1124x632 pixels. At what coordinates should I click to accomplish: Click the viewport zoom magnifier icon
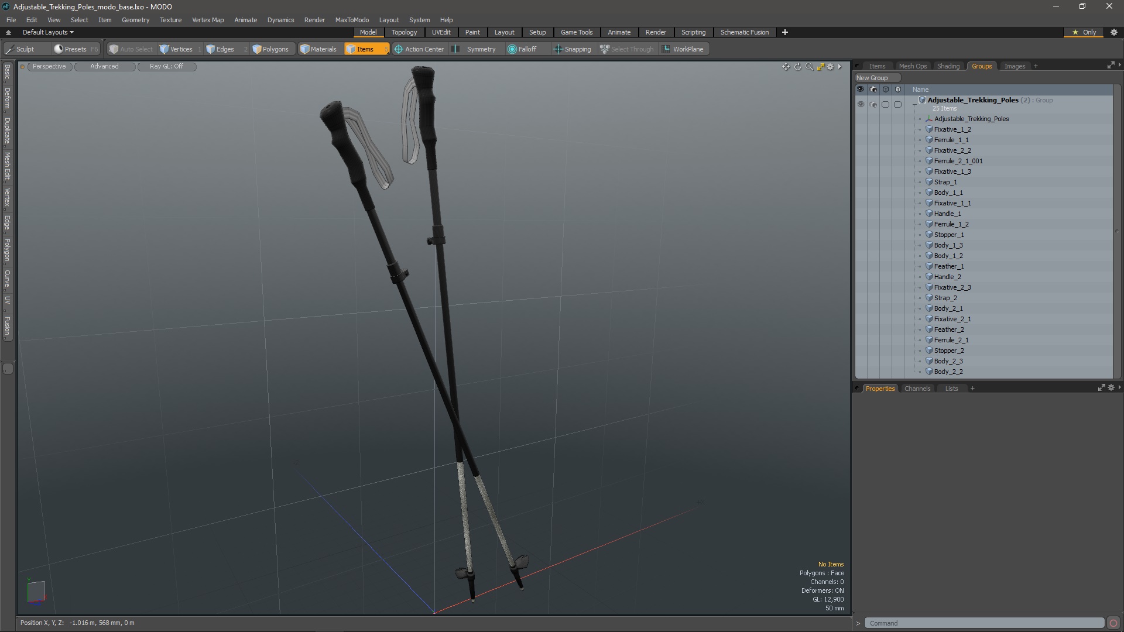tap(809, 67)
